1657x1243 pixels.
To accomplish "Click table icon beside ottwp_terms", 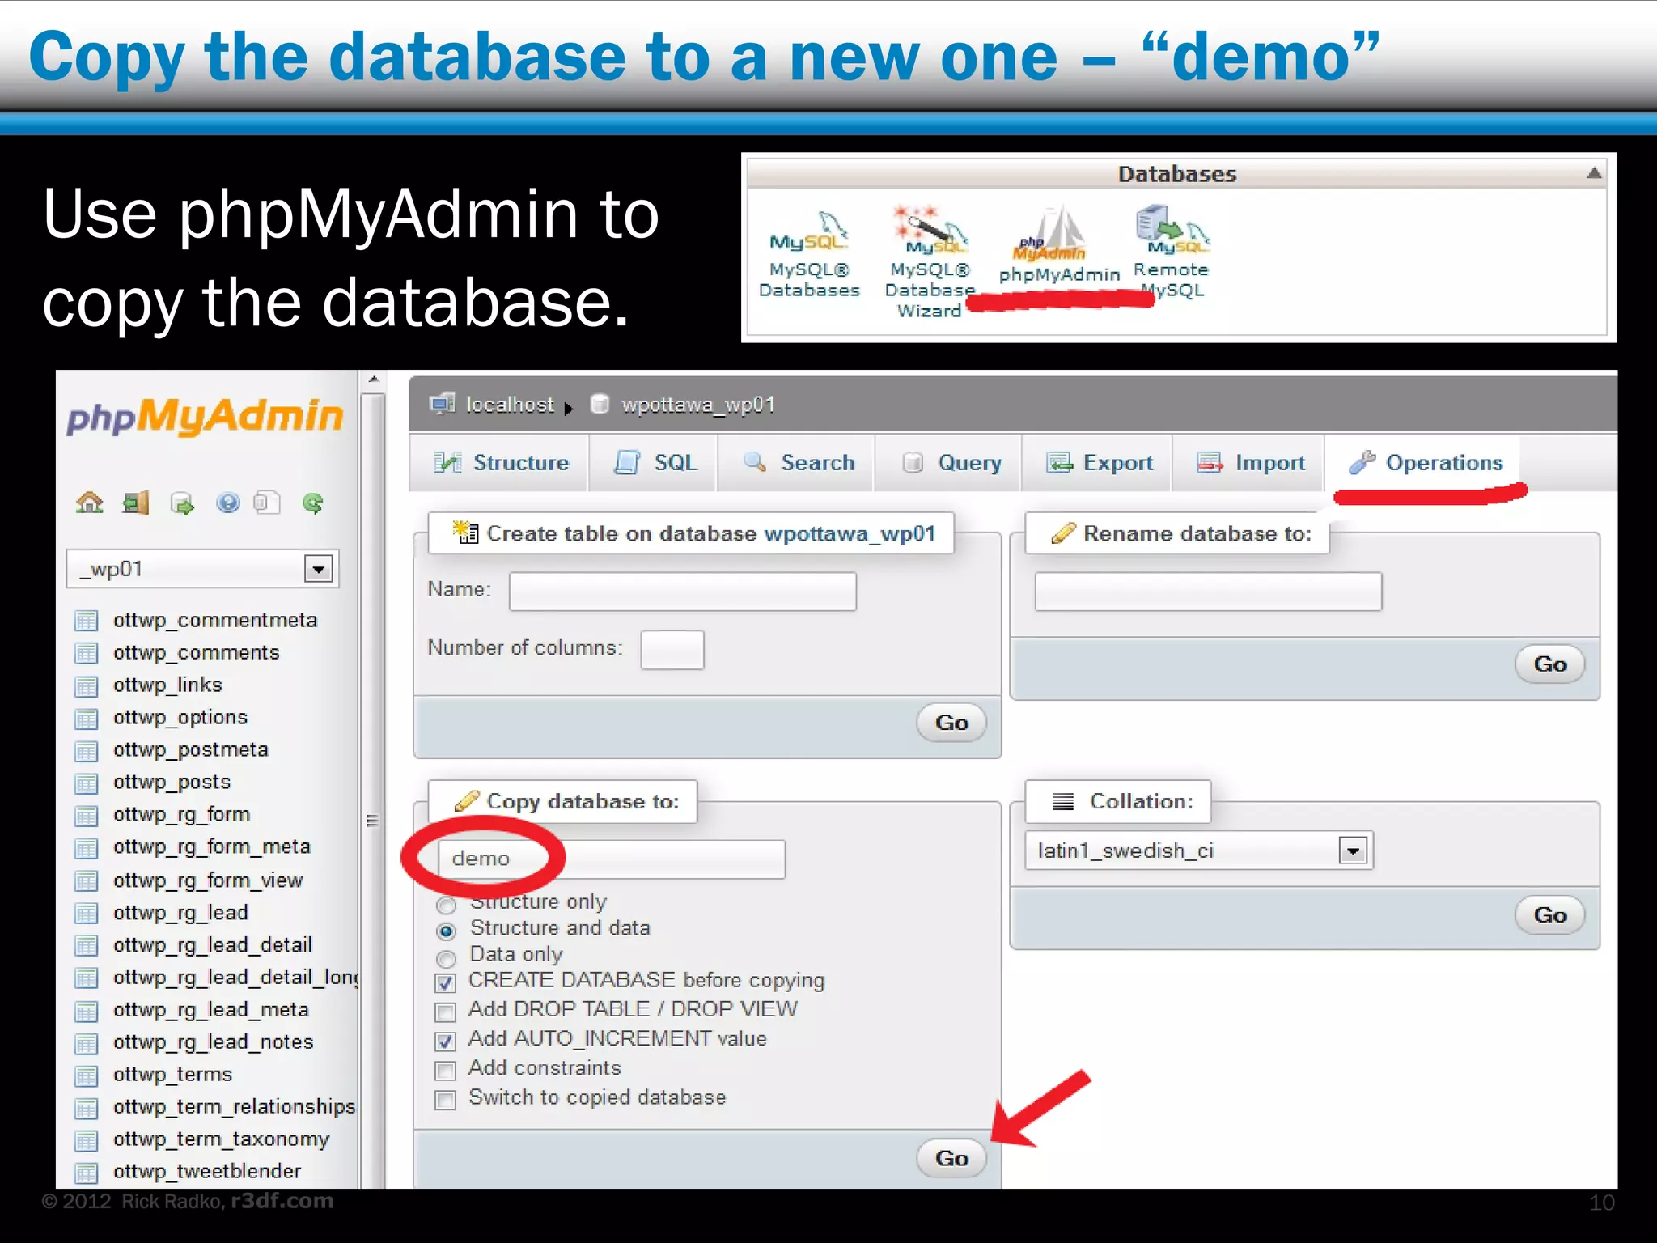I will point(87,1075).
